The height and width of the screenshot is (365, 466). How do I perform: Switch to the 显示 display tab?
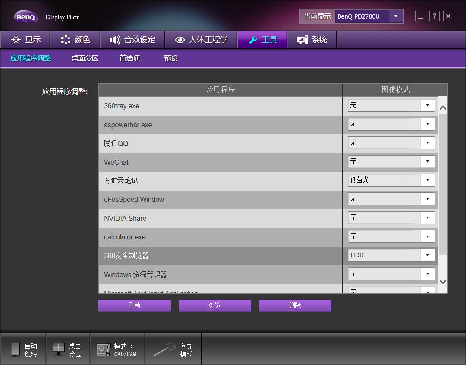point(25,40)
